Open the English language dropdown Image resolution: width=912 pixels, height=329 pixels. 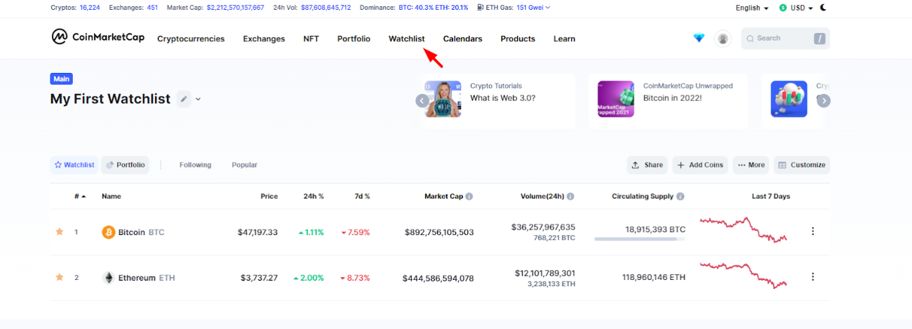(752, 8)
